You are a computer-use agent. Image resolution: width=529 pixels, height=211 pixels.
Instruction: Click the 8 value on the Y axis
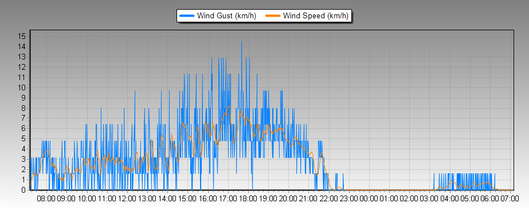pyautogui.click(x=23, y=108)
